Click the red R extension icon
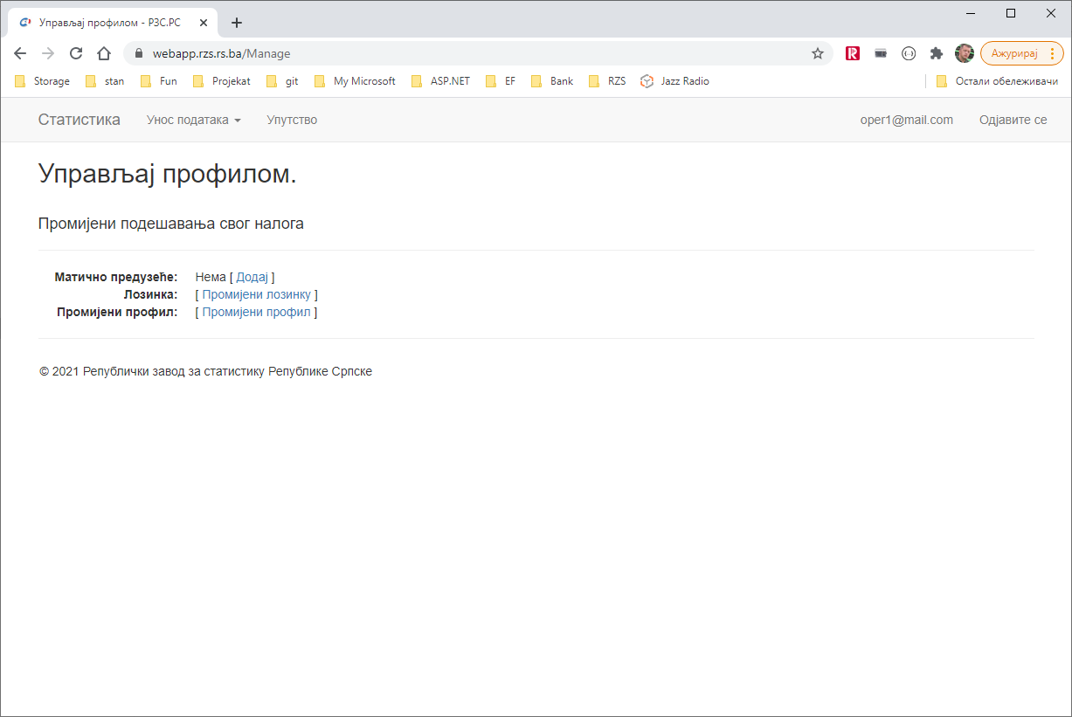Viewport: 1072px width, 717px height. coord(853,53)
